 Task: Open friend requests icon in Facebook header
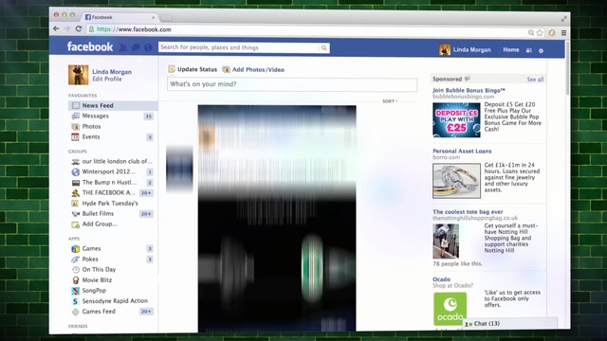click(123, 47)
